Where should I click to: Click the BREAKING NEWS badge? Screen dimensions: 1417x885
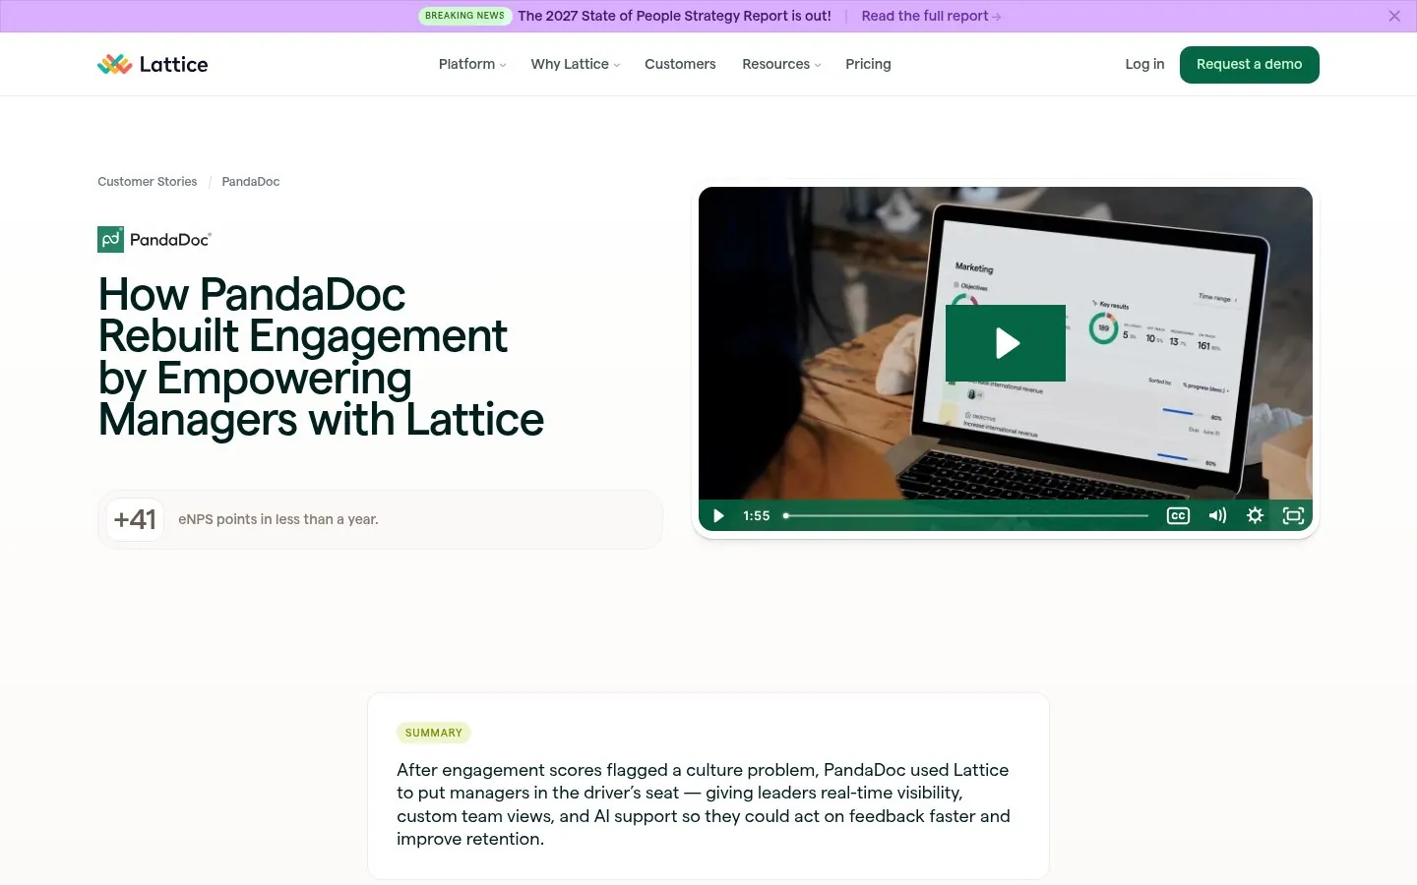pyautogui.click(x=464, y=16)
